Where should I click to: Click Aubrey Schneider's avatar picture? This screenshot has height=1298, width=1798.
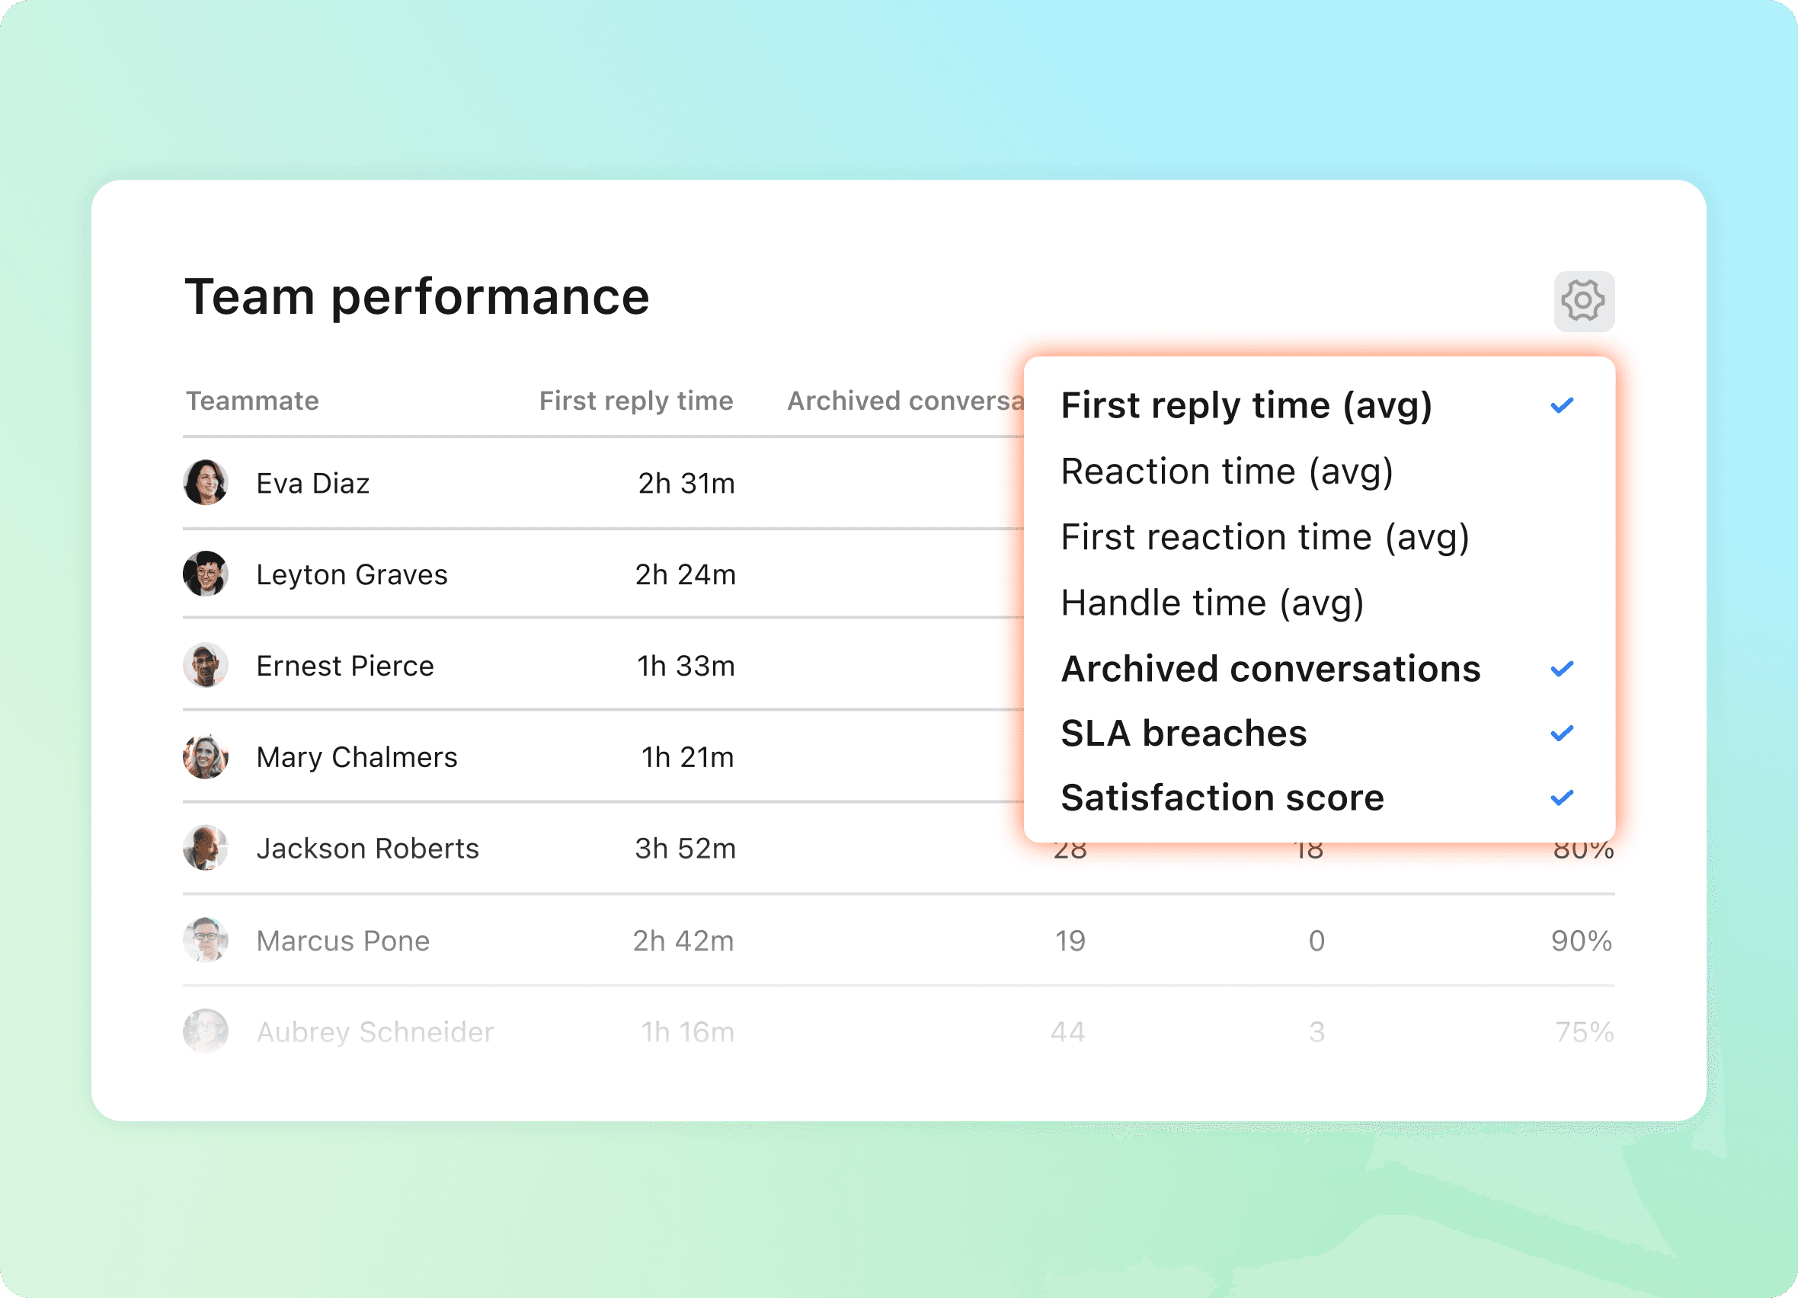(x=206, y=1031)
